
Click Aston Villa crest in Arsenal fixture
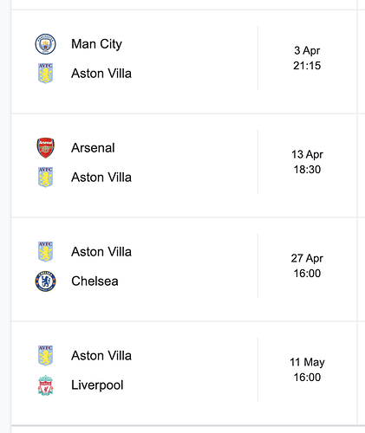[45, 178]
